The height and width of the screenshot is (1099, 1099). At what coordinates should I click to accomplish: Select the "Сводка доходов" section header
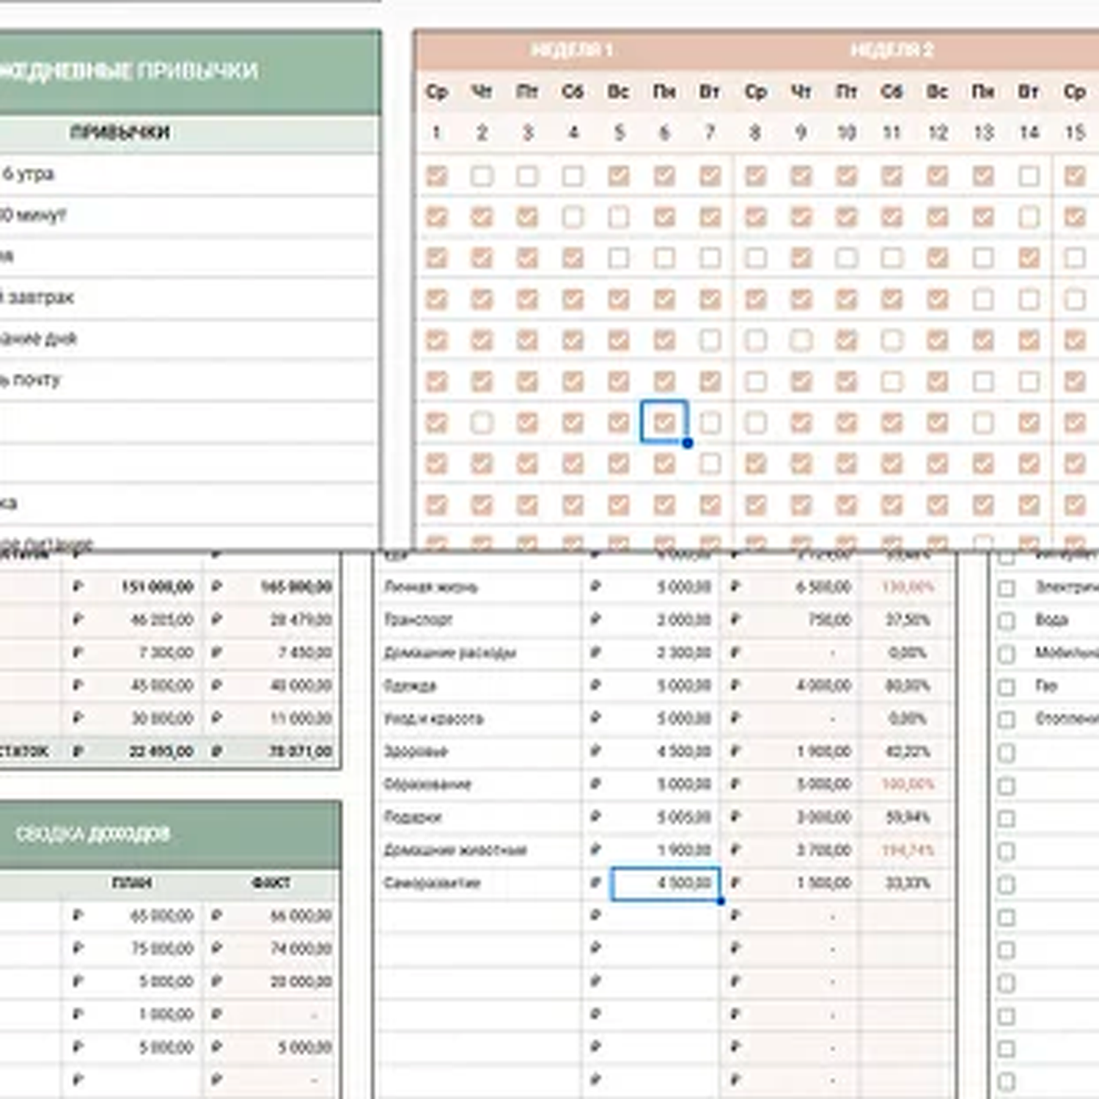click(93, 834)
